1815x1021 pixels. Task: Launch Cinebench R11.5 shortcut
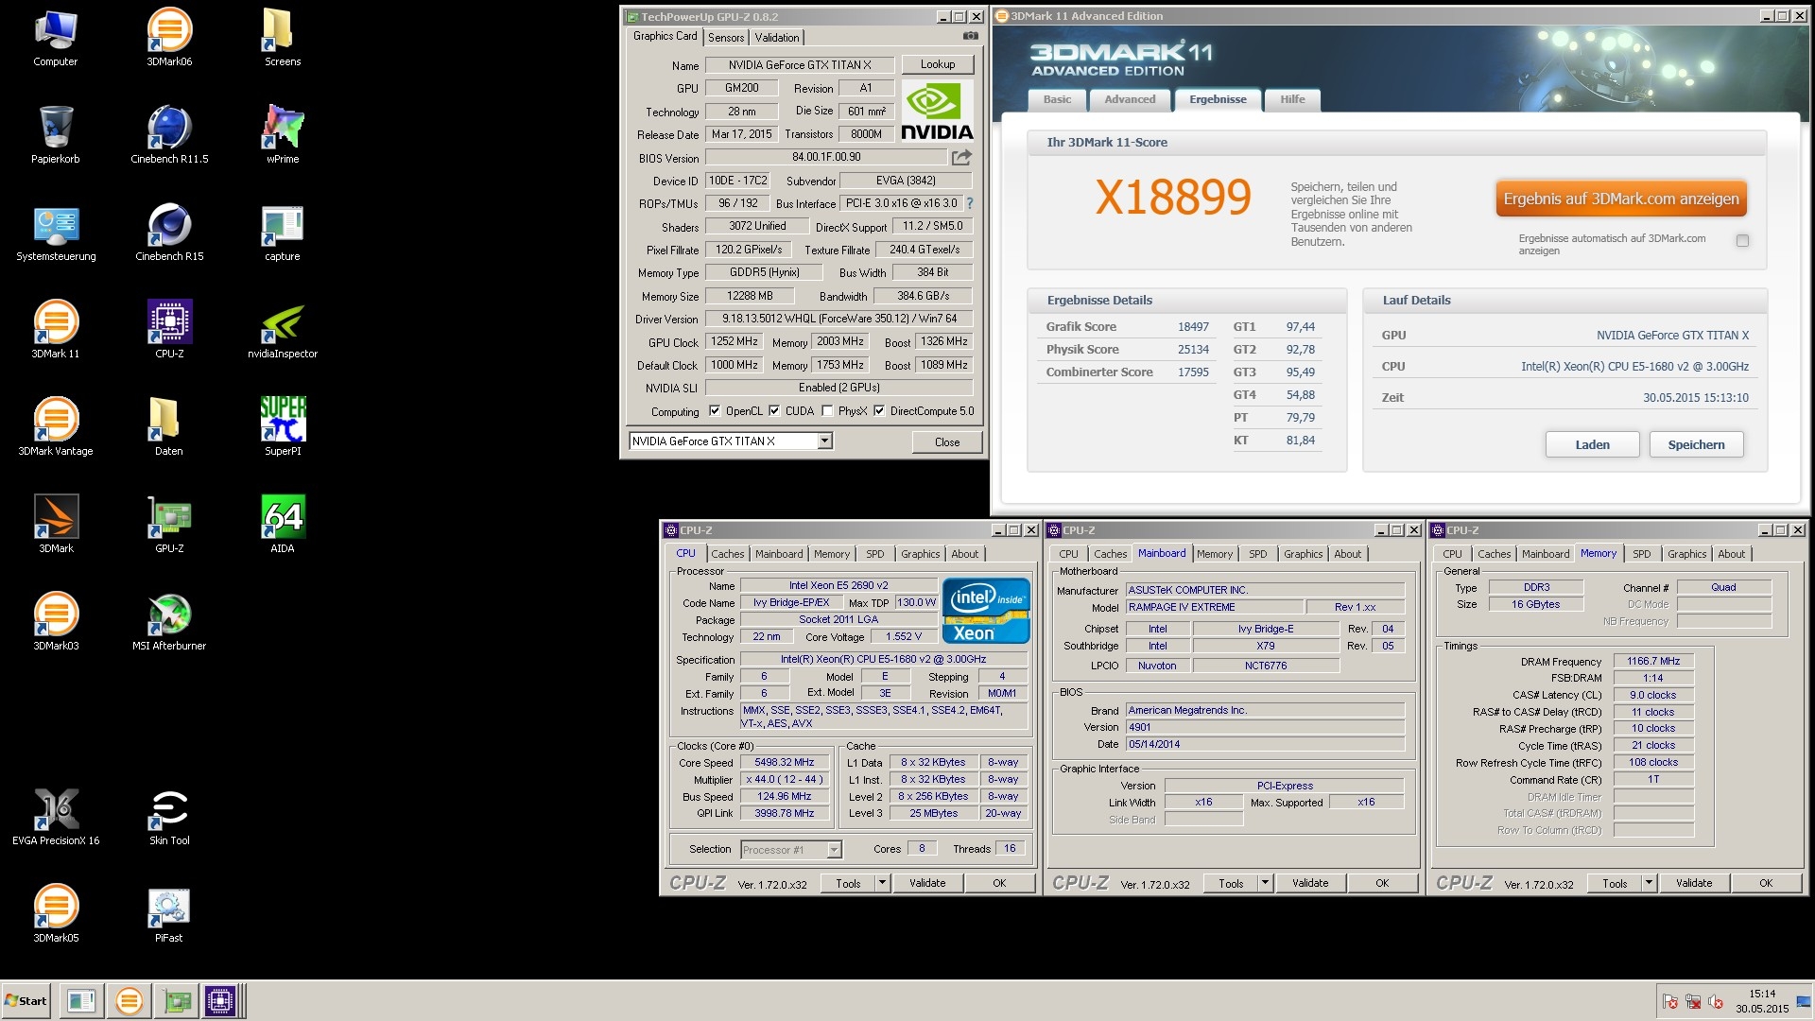(x=169, y=135)
